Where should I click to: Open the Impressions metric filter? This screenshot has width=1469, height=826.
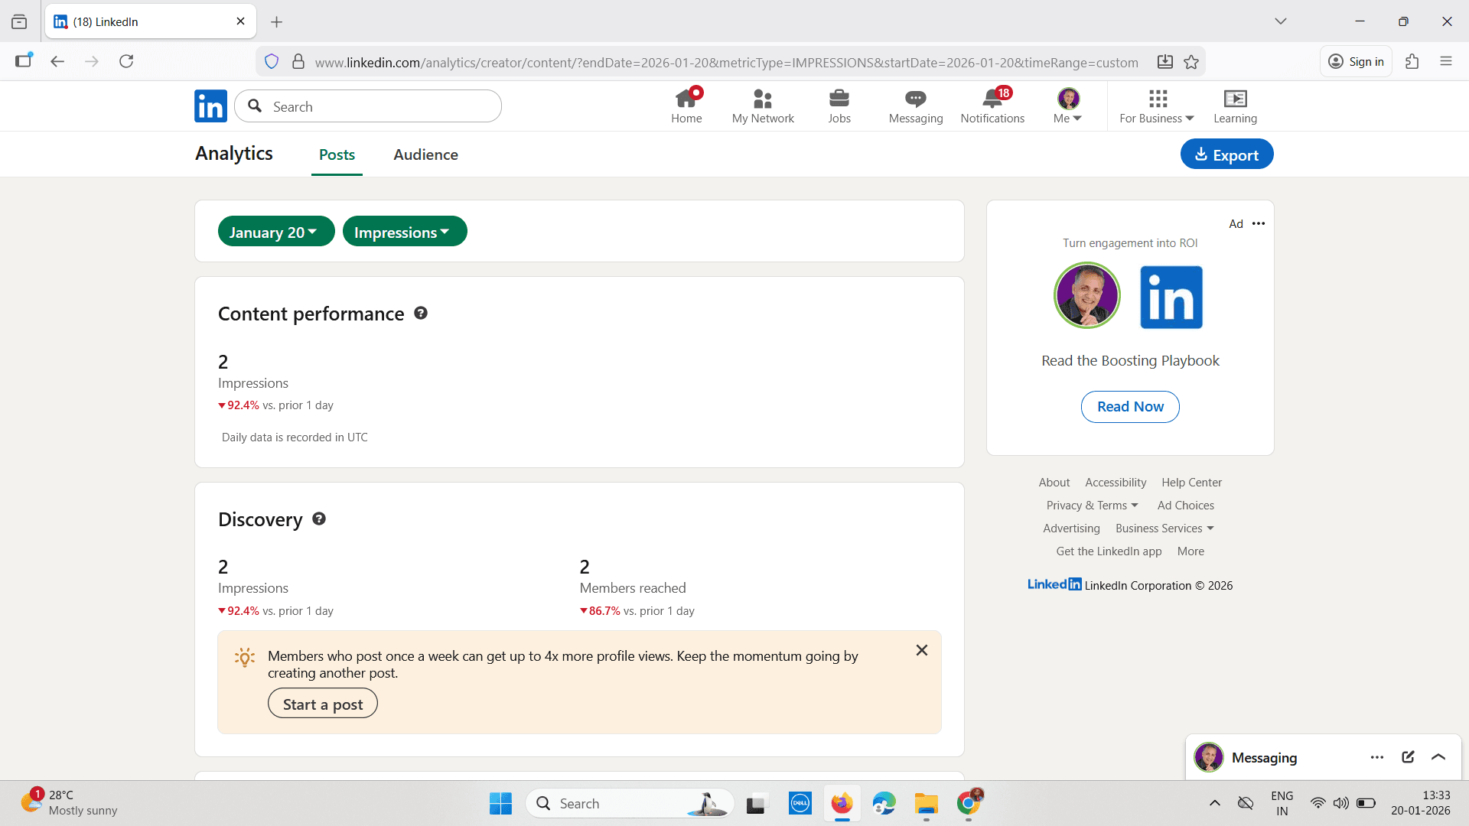405,231
